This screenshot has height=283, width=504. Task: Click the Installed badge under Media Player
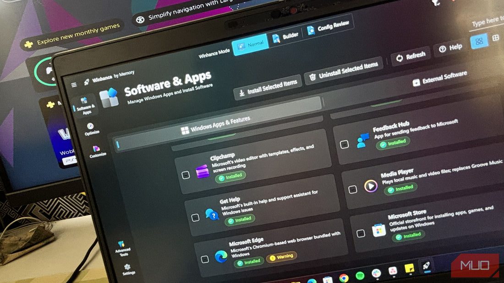coord(400,189)
